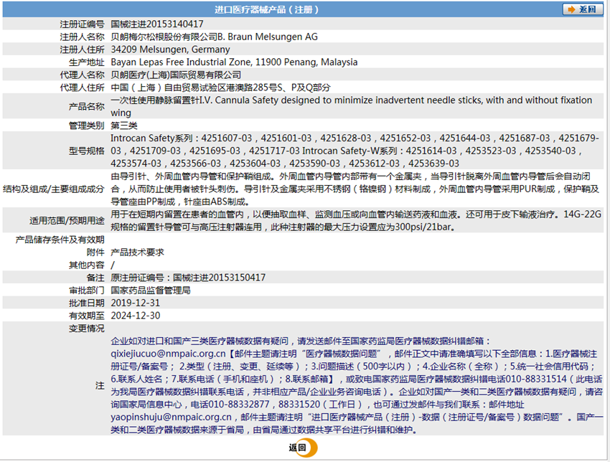
Task: Select the Introcan Safety系列 model list
Action: pyautogui.click(x=355, y=151)
